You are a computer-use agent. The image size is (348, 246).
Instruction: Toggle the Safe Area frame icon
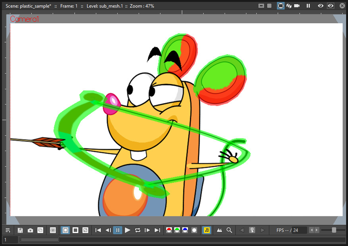pos(261,6)
